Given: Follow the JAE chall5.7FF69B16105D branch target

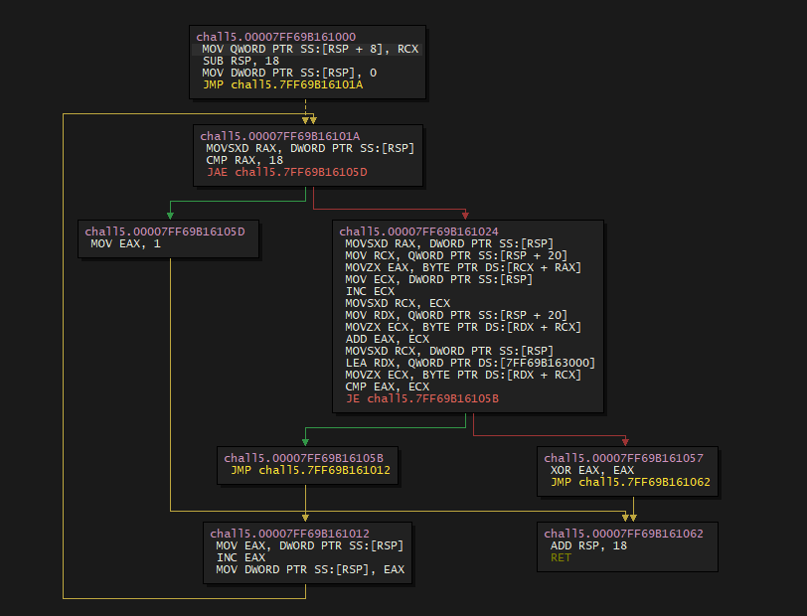Looking at the screenshot, I should point(288,172).
